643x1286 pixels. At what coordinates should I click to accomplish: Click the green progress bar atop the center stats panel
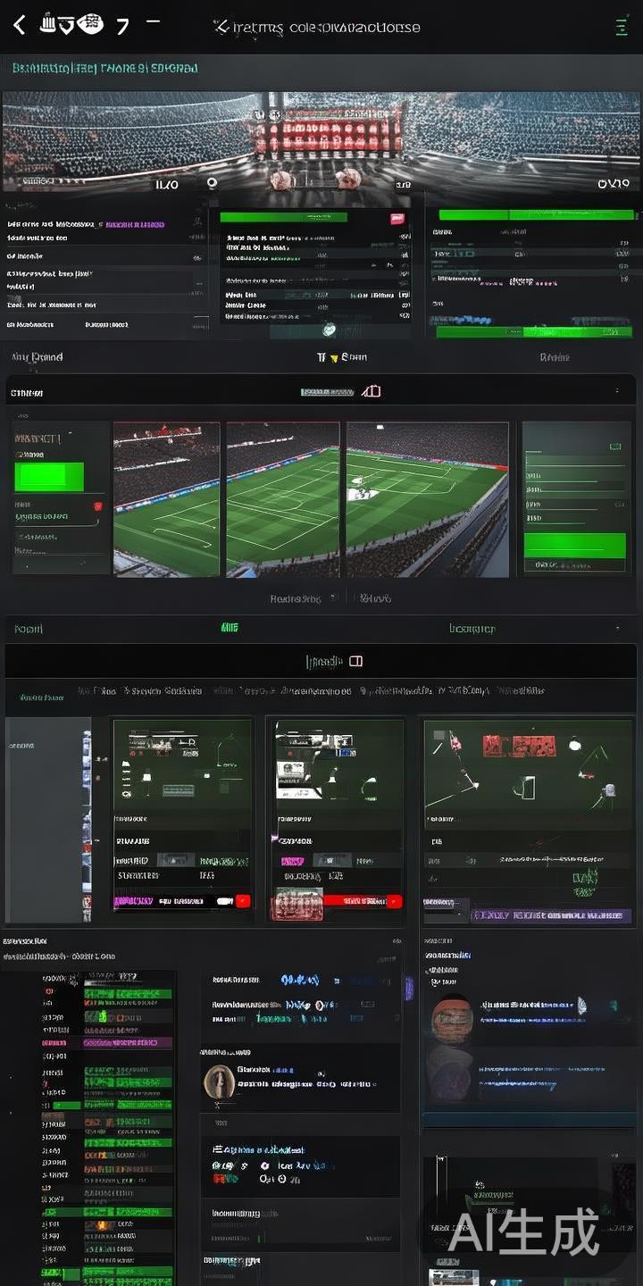(x=283, y=217)
